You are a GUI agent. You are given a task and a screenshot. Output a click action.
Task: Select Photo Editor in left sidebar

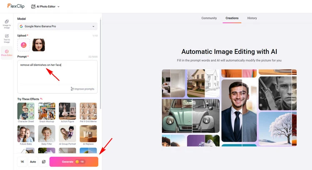coord(7,53)
